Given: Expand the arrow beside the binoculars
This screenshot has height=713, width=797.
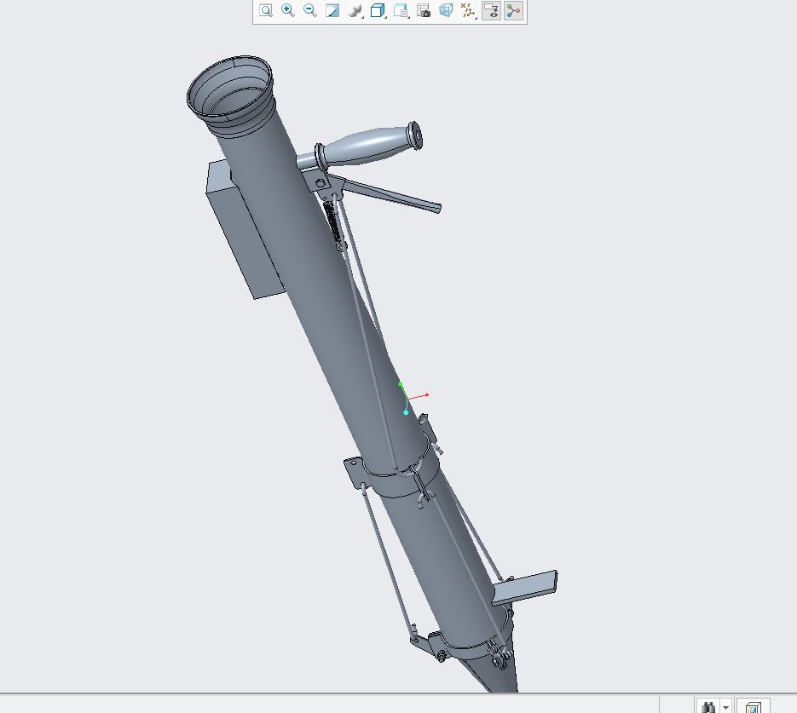Looking at the screenshot, I should coord(726,707).
